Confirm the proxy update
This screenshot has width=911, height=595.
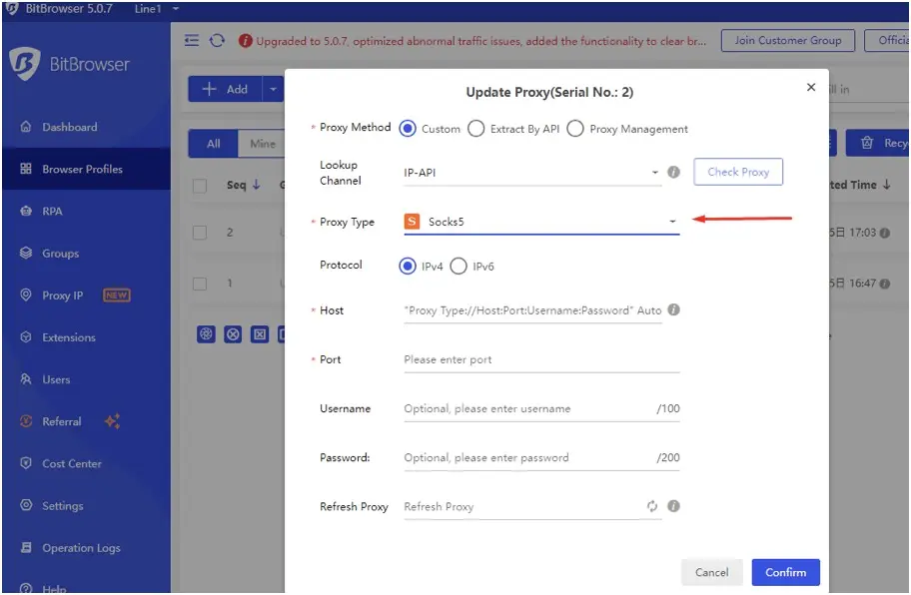point(785,572)
